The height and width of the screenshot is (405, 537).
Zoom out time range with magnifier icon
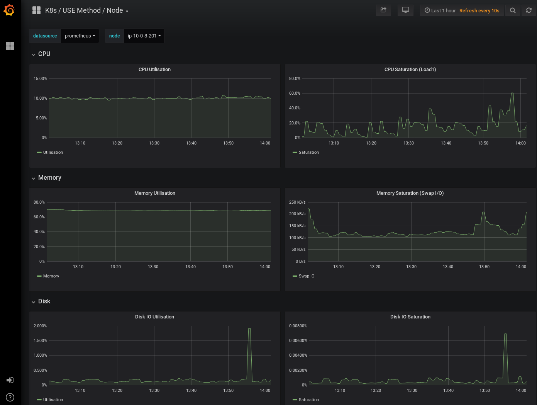pos(513,10)
